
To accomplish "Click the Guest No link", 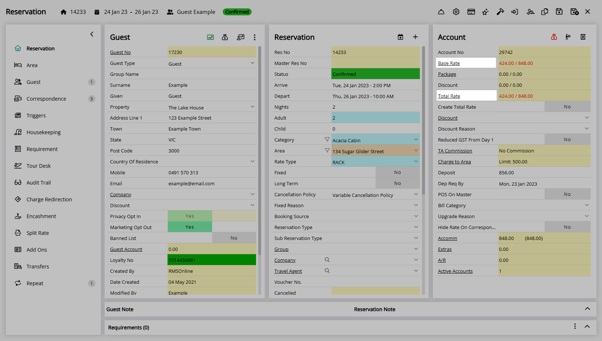I will [x=120, y=52].
